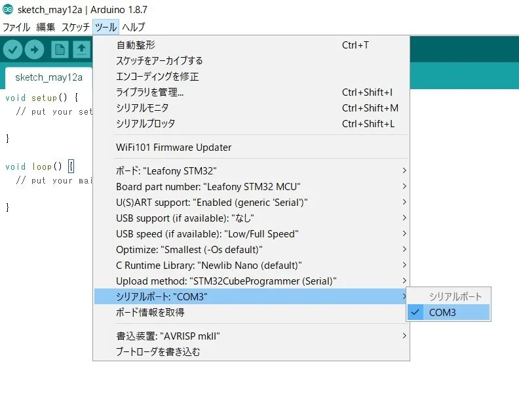Select 自動整形 menu entry
This screenshot has height=396, width=519.
pyautogui.click(x=136, y=45)
